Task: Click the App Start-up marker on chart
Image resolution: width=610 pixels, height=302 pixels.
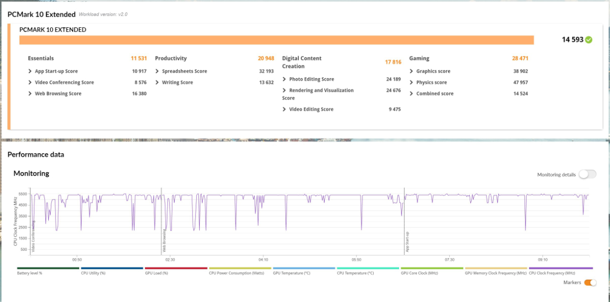Action: (407, 242)
